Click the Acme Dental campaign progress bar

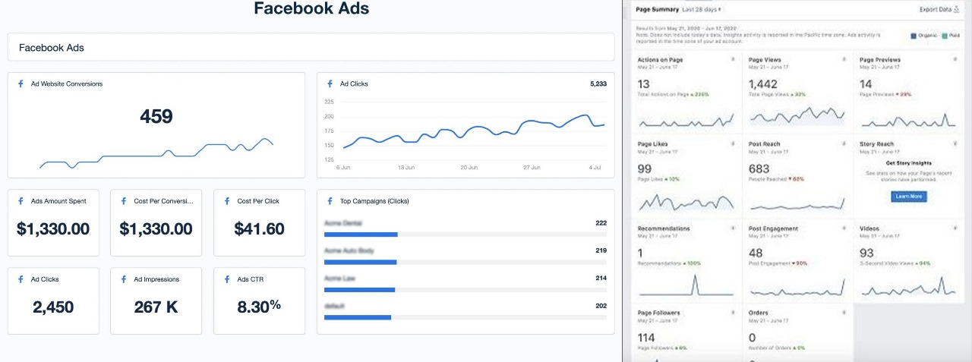361,235
